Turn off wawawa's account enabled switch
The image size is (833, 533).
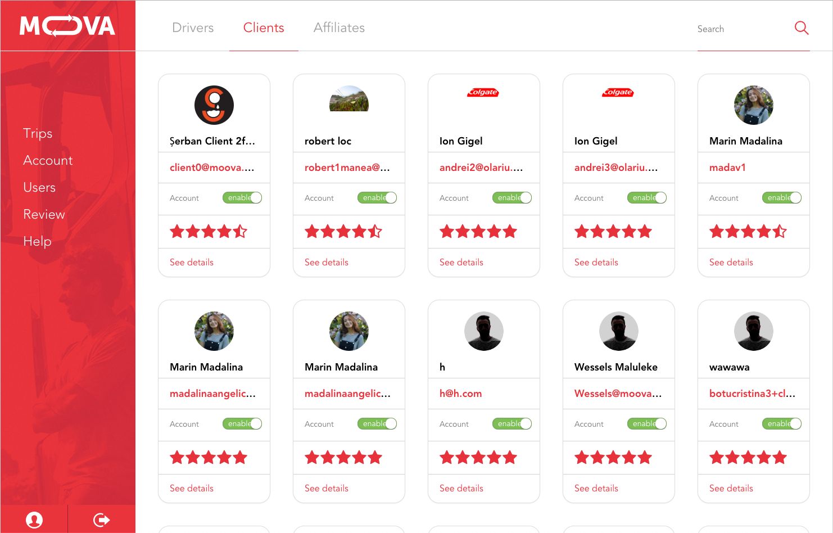[782, 424]
